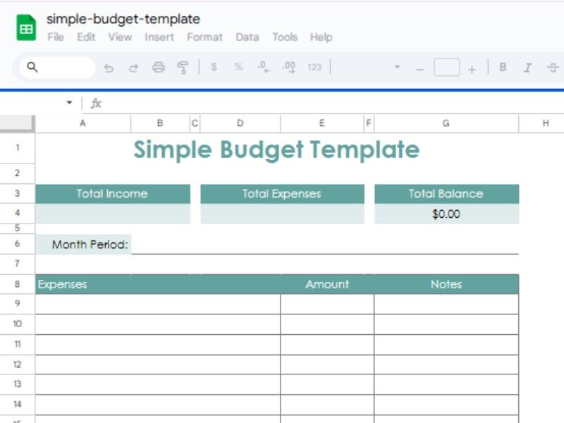This screenshot has height=423, width=564.
Task: Click the fx formula bar
Action: pyautogui.click(x=324, y=104)
